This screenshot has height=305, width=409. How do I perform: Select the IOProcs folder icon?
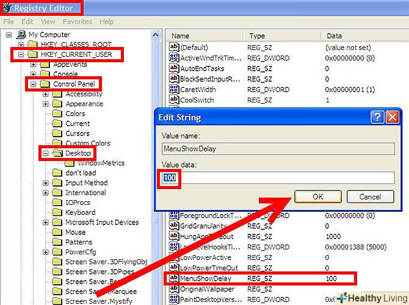click(x=57, y=203)
